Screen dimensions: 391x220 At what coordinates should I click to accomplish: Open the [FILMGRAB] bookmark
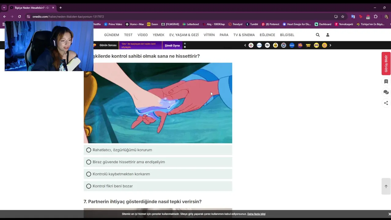170,24
